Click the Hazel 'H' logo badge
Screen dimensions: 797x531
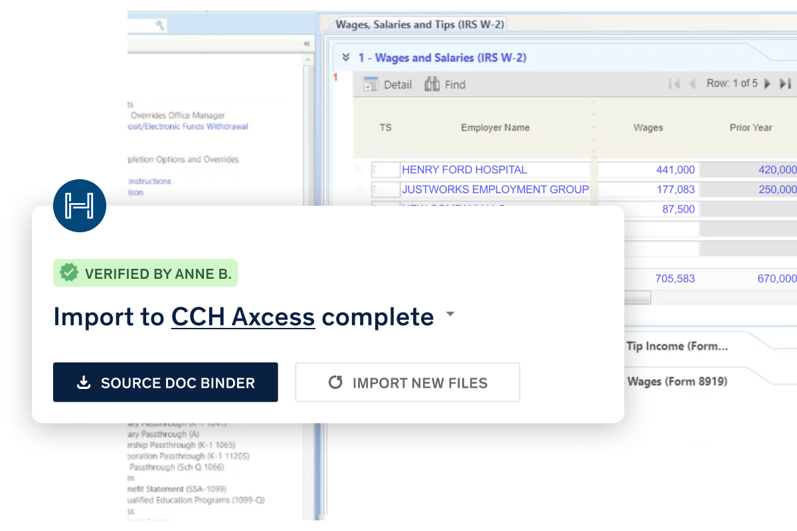80,206
